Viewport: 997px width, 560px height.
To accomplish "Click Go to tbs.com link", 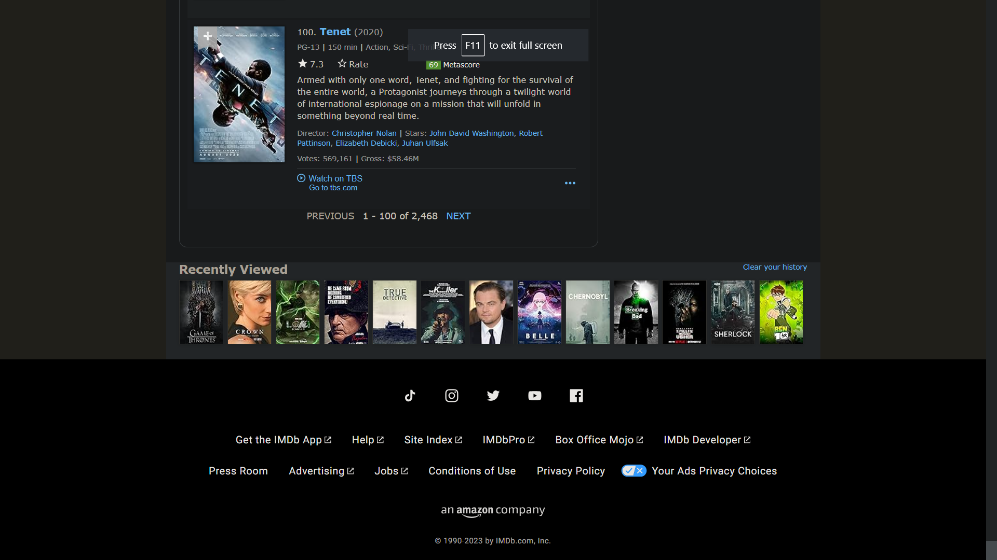I will [333, 188].
